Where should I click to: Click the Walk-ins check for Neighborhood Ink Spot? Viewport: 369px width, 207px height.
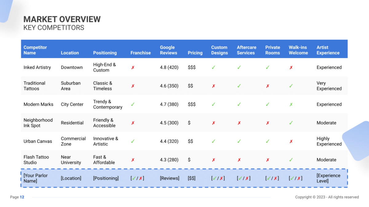pyautogui.click(x=291, y=123)
